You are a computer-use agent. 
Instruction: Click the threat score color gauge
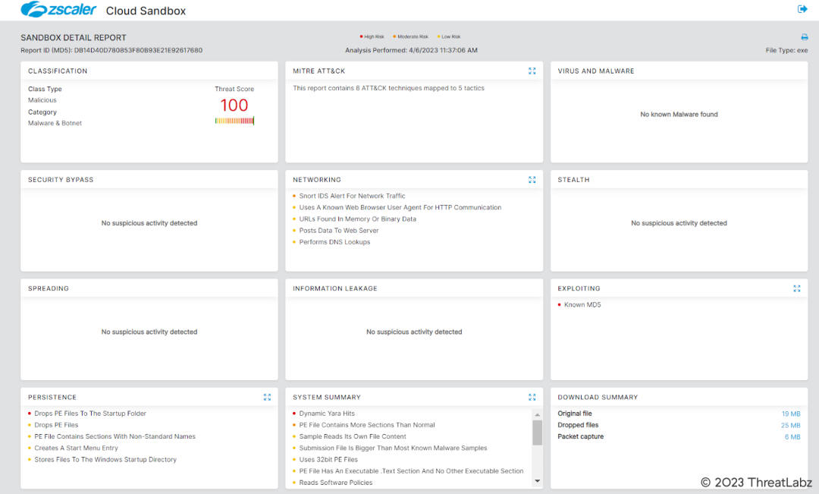pyautogui.click(x=234, y=121)
